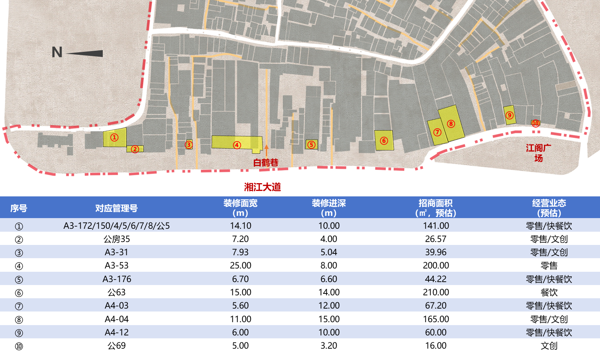Viewport: 600px width, 356px height.
Task: Click the 经营业态 column header
Action: [x=549, y=208]
